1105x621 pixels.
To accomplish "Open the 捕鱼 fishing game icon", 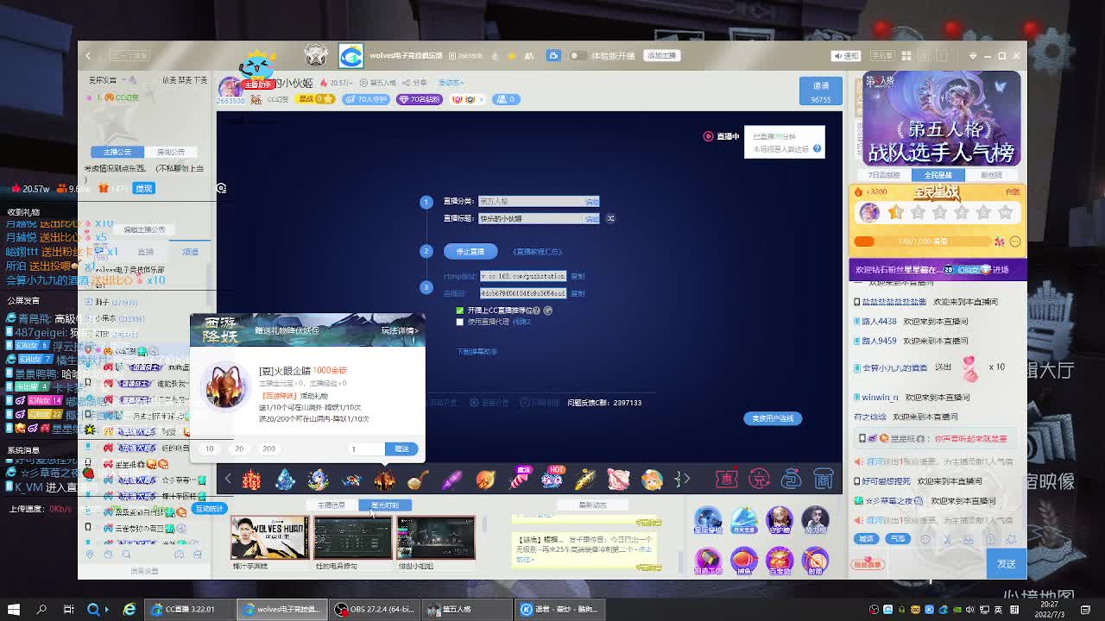I will (744, 561).
